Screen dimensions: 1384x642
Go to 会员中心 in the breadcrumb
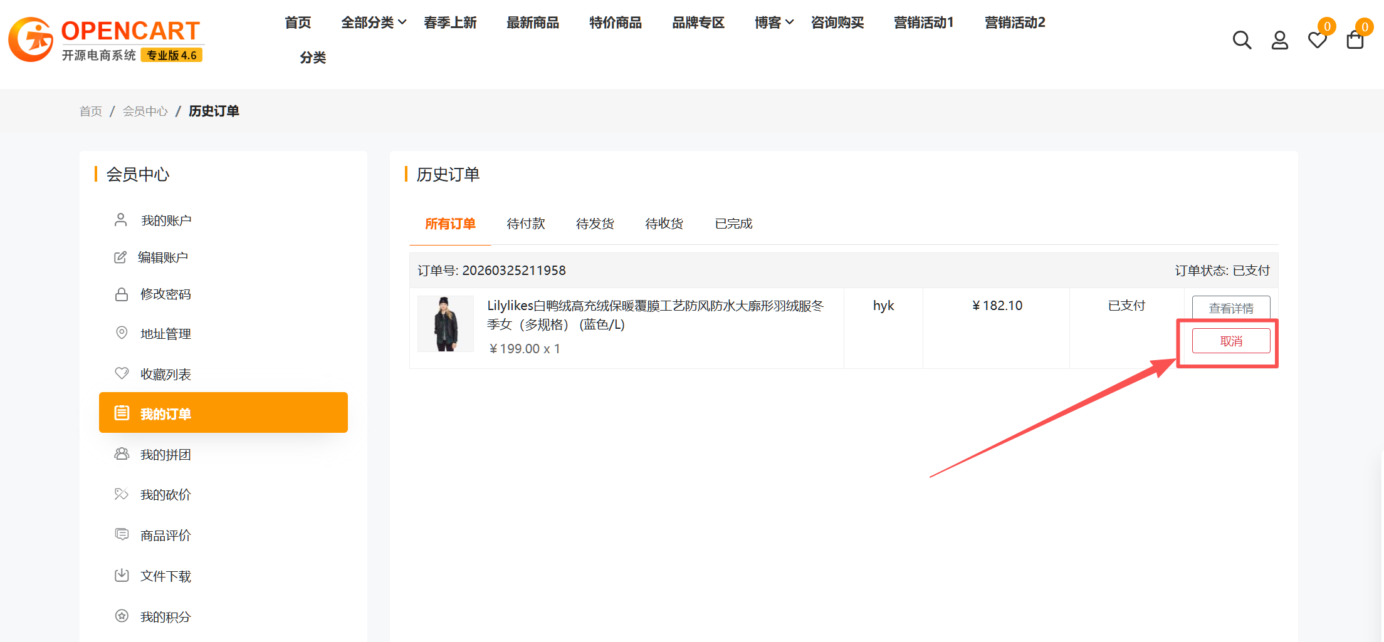[145, 111]
